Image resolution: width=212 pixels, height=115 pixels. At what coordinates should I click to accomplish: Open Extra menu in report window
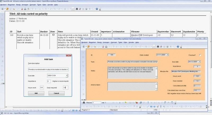[x=44, y=5]
